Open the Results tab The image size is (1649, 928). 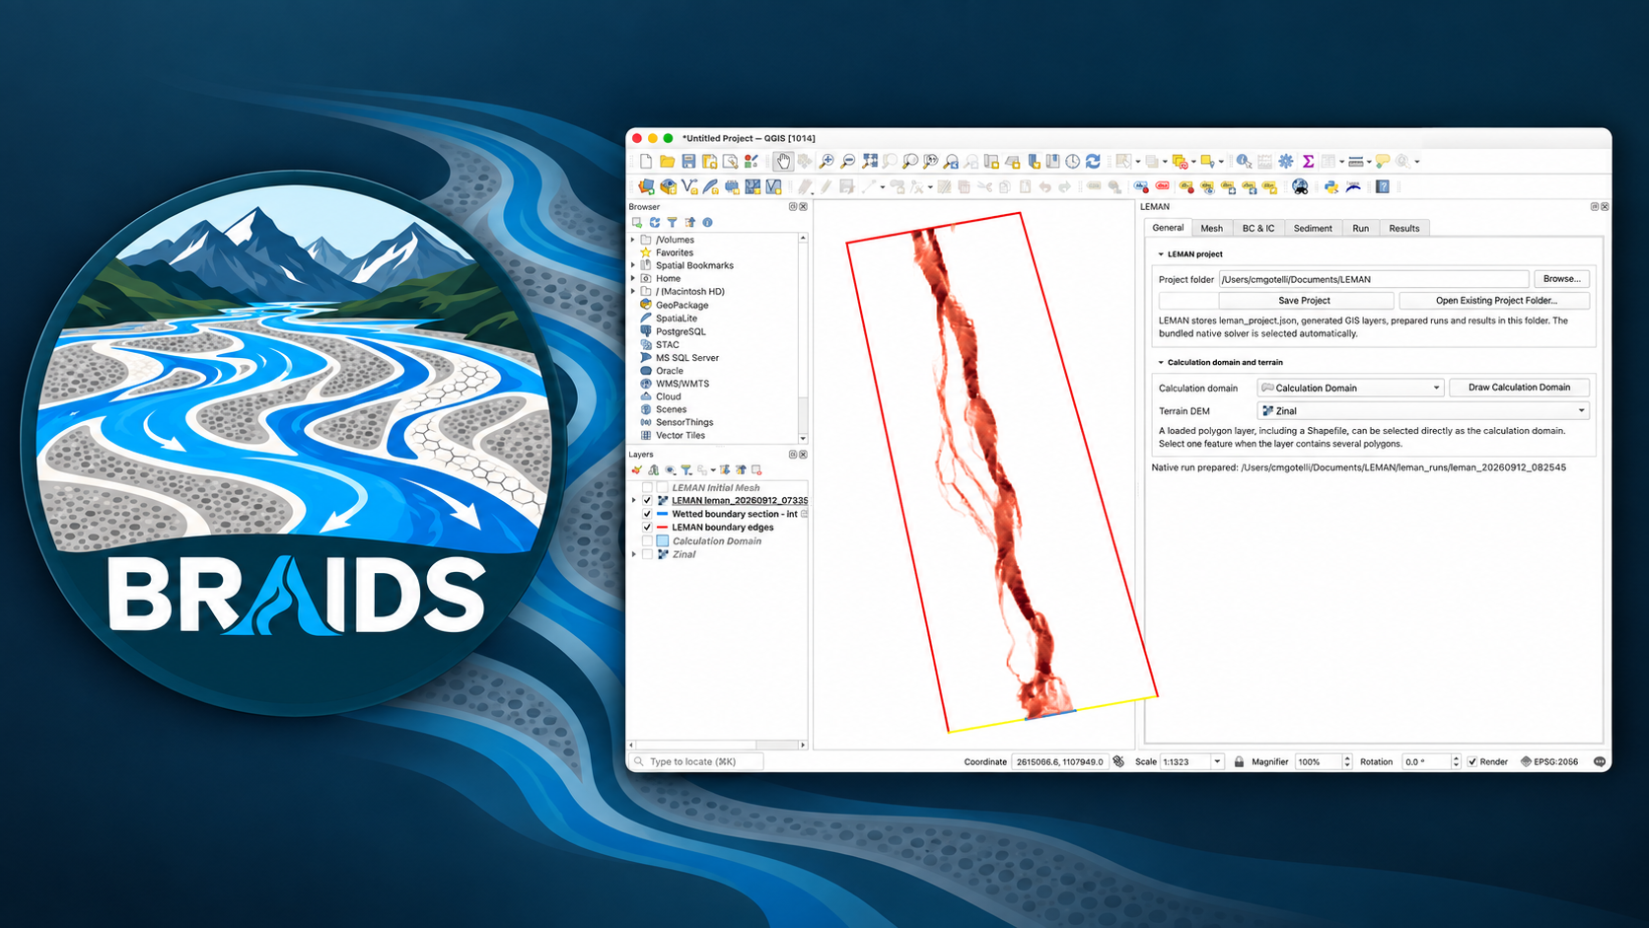(x=1404, y=228)
